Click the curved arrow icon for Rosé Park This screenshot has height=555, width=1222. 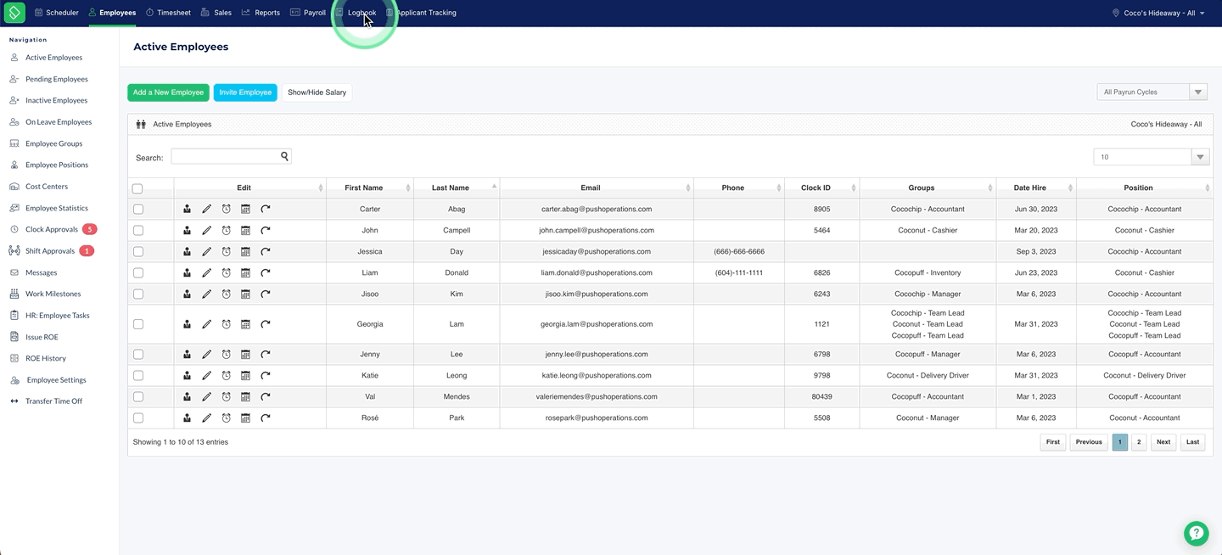[x=266, y=418]
